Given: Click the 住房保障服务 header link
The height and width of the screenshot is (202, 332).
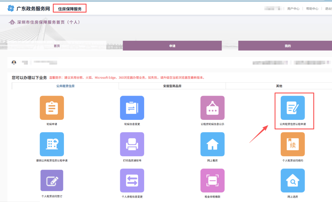Looking at the screenshot, I should click(70, 8).
